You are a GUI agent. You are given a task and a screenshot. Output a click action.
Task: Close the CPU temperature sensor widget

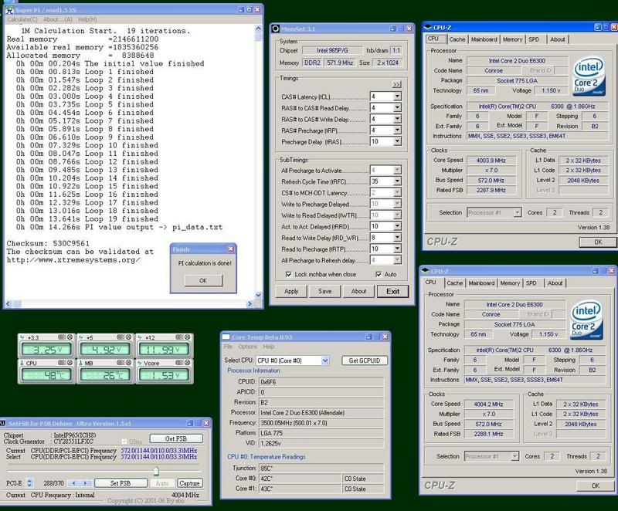pyautogui.click(x=70, y=363)
